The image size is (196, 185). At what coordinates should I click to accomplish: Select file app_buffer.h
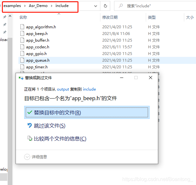(x=37, y=40)
